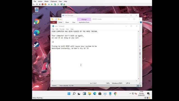Open File Explorer from the taskbar
The image size is (179, 101).
[89, 94]
